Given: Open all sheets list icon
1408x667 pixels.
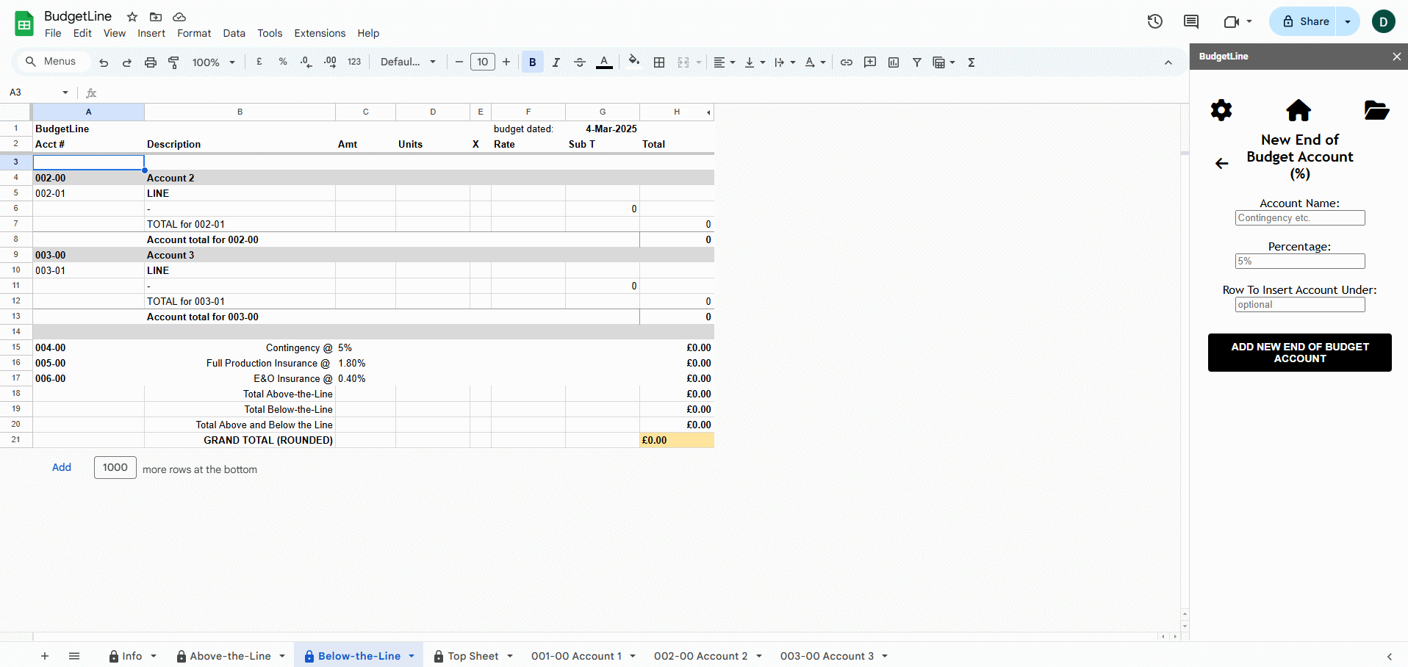Looking at the screenshot, I should point(74,656).
